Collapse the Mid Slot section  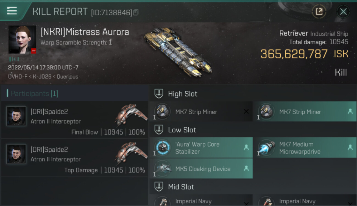click(159, 187)
